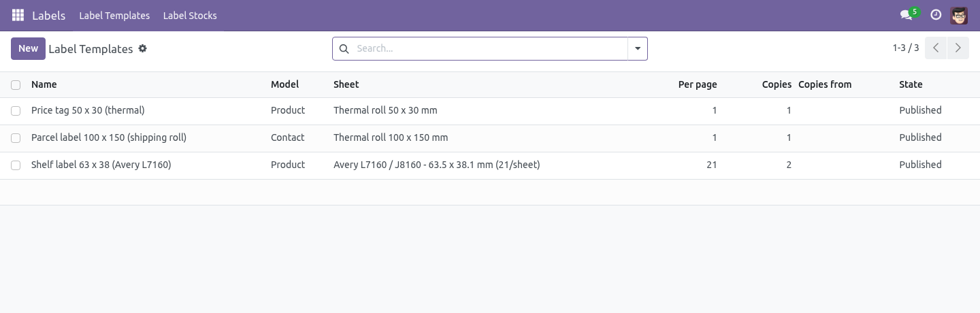Image resolution: width=980 pixels, height=313 pixels.
Task: Click Thermal roll 50 x 30 mm cell
Action: 385,110
